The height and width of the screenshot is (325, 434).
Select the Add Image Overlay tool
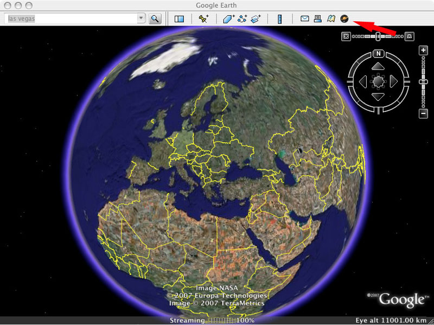tap(256, 19)
